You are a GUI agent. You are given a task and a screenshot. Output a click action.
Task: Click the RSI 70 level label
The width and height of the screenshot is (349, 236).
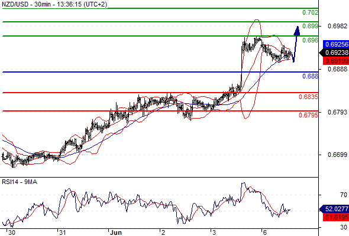point(344,195)
